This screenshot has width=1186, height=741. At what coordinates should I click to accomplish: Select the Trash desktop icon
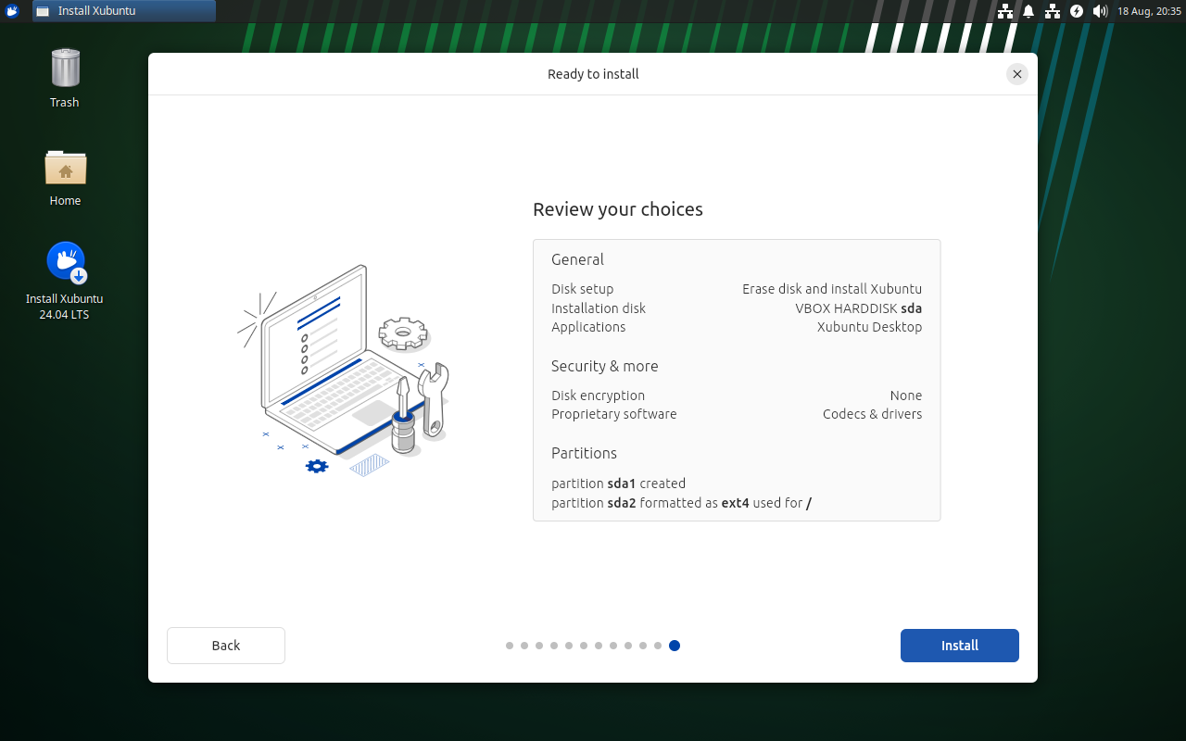coord(65,78)
